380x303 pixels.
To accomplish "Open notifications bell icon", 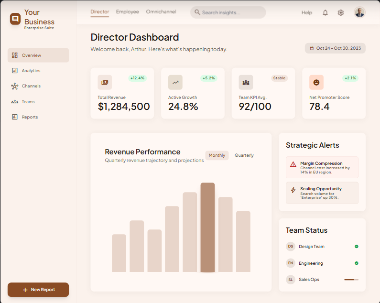I will pyautogui.click(x=325, y=12).
